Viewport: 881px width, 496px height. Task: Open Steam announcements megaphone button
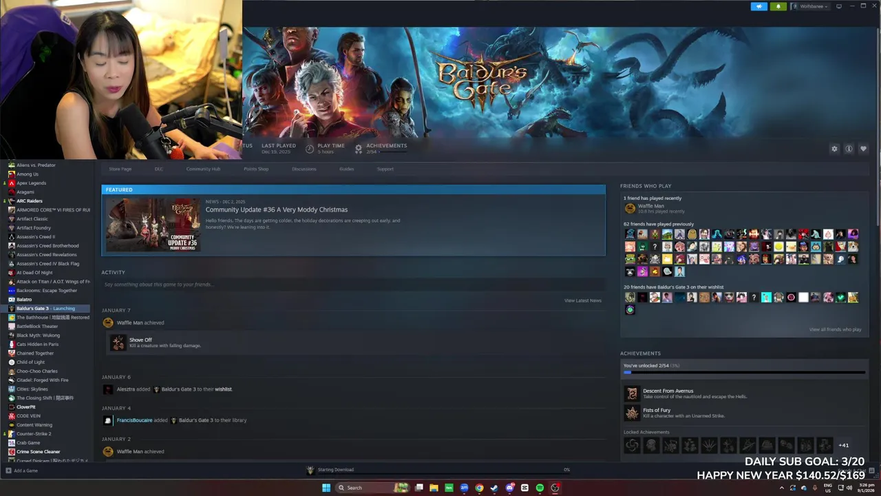pos(759,6)
